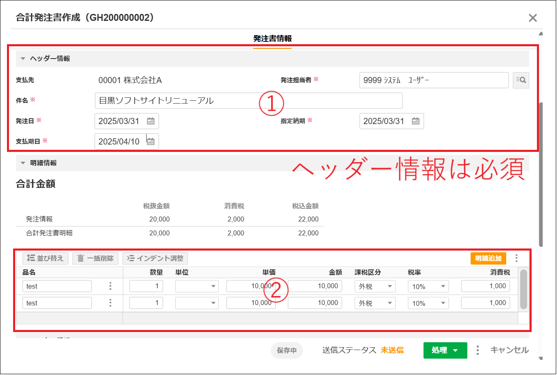
Task: Open the calendar picker for 支払期日
Action: [x=151, y=142]
